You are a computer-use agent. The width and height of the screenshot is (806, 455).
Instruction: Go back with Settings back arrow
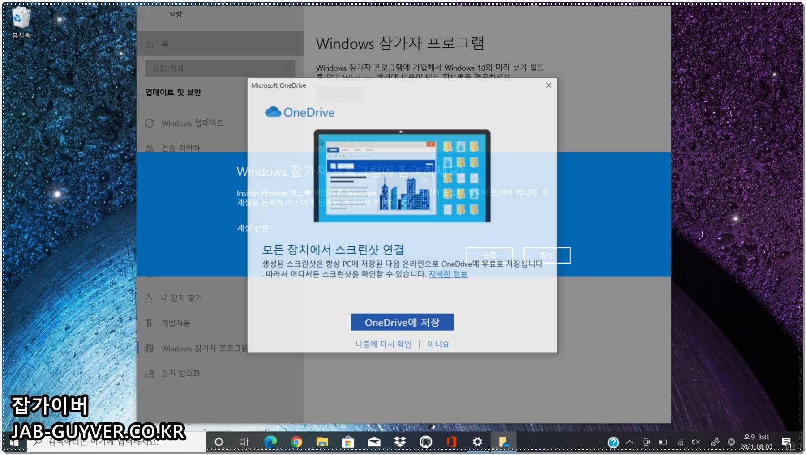pos(149,14)
